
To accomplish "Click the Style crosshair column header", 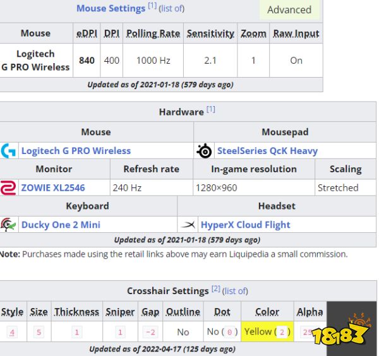I will click(x=13, y=312).
